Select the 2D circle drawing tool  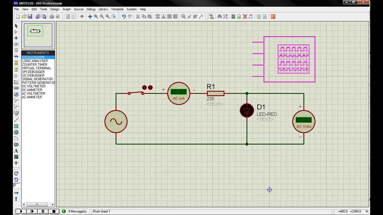click(x=16, y=132)
